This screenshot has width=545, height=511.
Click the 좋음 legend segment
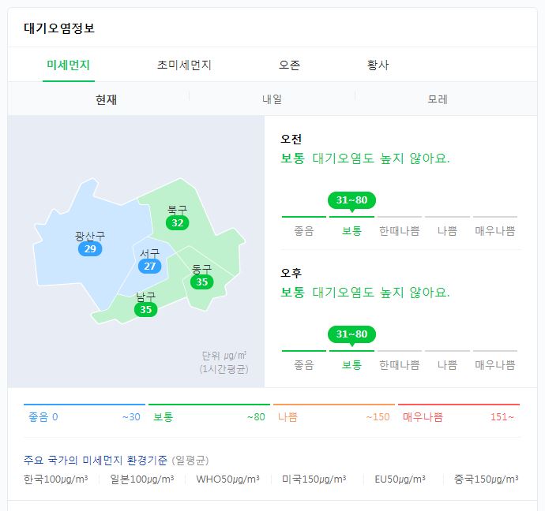click(x=85, y=413)
